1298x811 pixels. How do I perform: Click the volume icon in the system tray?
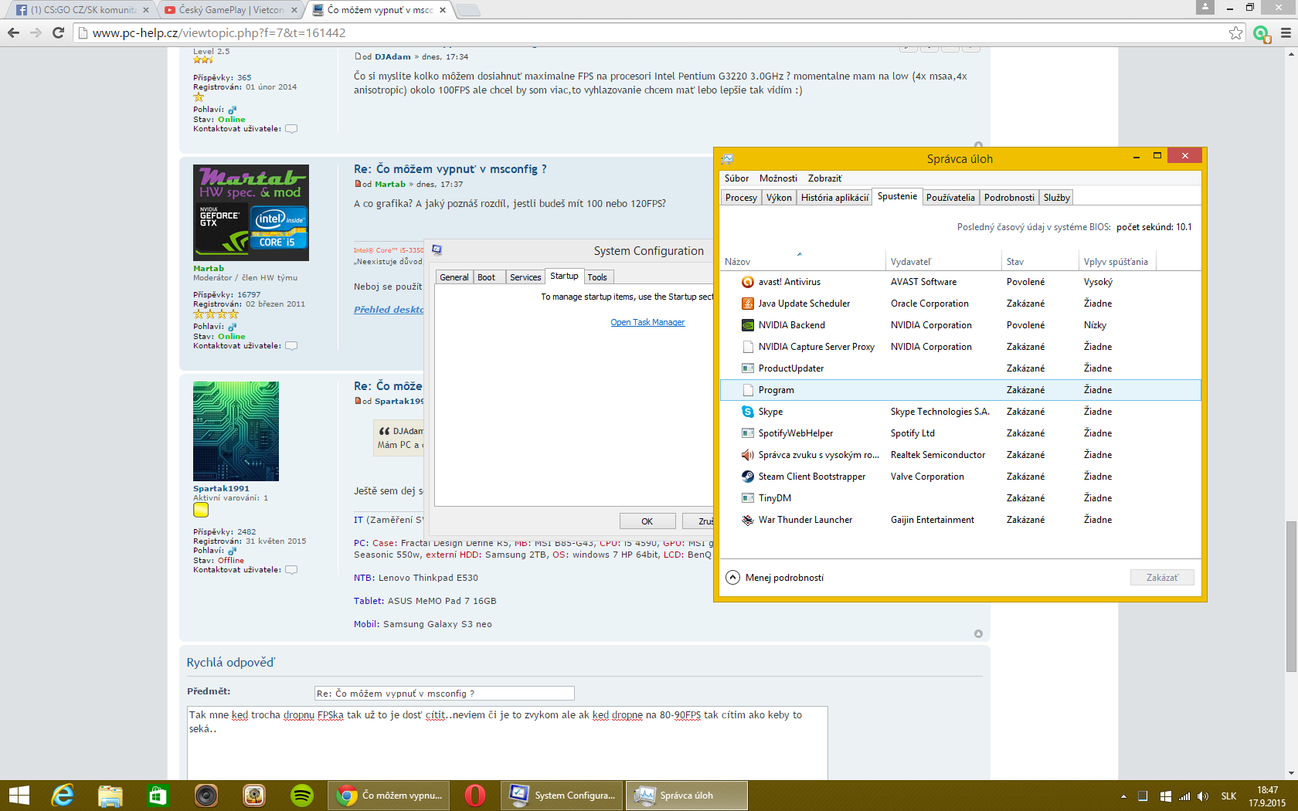tap(1203, 796)
